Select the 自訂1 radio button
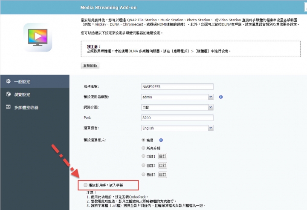Screen dimensions: 307x210 pos(143,156)
